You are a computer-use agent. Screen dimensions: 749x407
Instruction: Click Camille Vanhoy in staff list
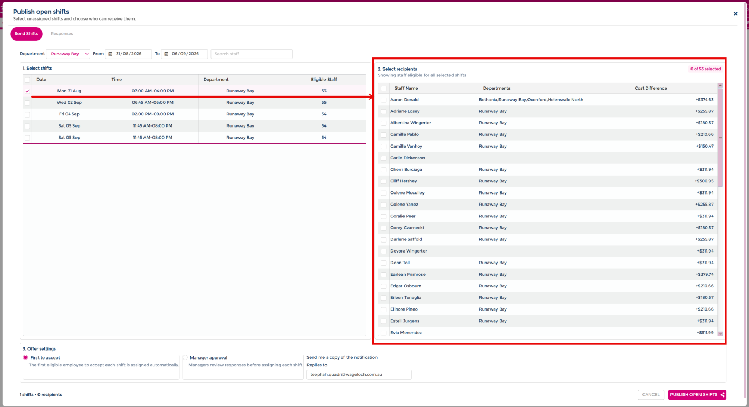[x=406, y=146]
